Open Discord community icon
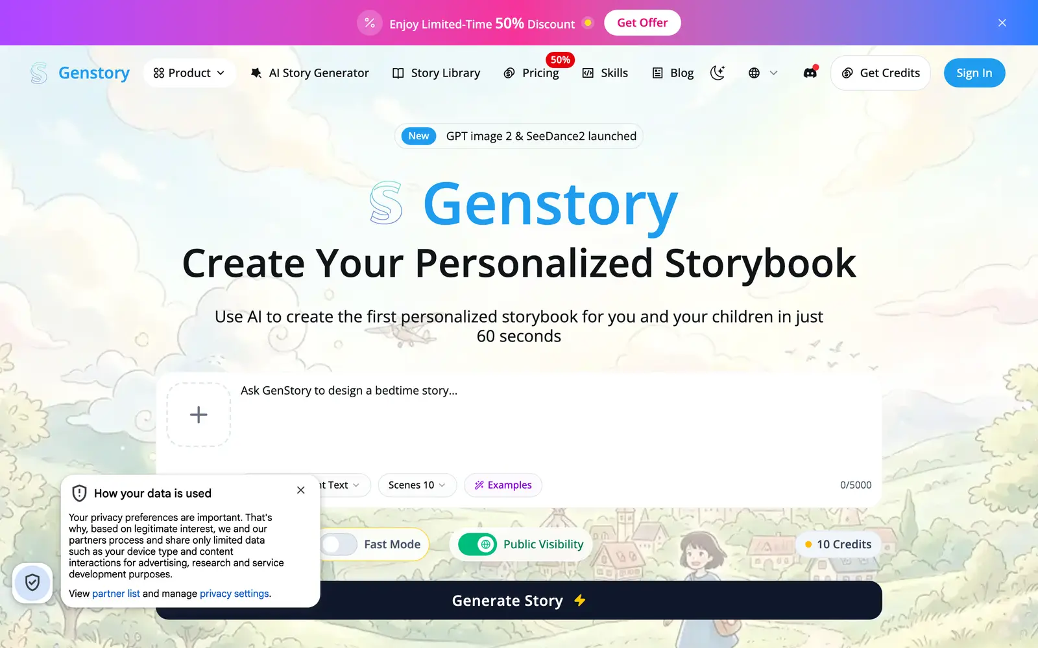The height and width of the screenshot is (648, 1038). (x=810, y=73)
